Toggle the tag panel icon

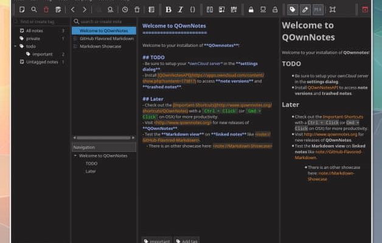tap(293, 10)
